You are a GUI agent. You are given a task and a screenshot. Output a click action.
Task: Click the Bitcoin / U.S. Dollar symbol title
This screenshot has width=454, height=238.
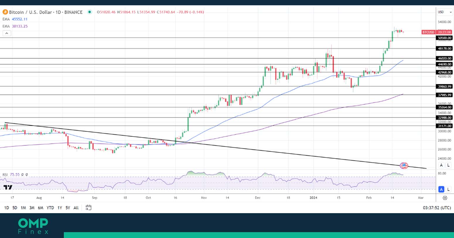pos(30,12)
